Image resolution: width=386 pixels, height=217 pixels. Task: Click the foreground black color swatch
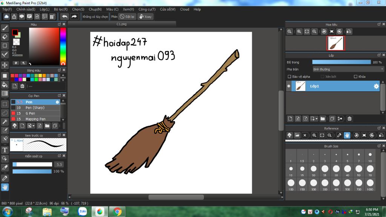(15, 32)
